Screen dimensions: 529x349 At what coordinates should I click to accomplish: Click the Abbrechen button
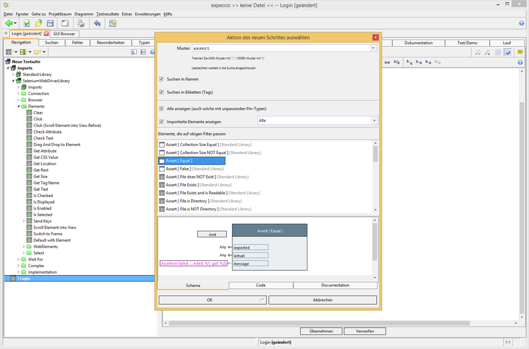point(322,299)
